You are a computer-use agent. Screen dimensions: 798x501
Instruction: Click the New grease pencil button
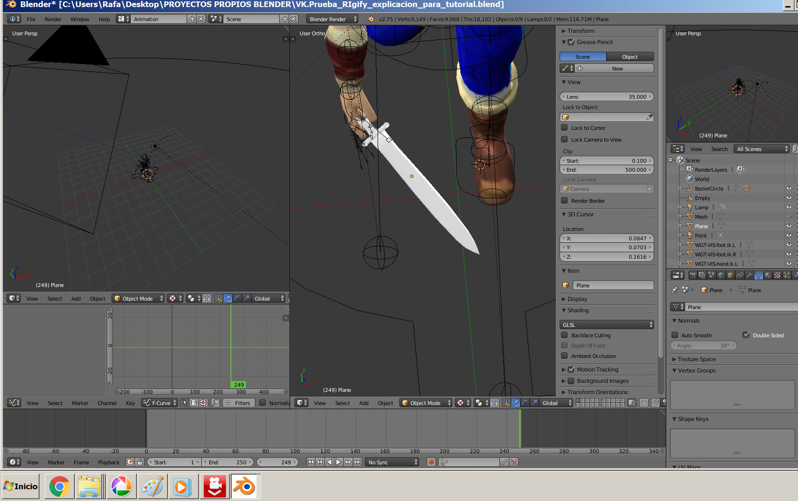click(617, 69)
